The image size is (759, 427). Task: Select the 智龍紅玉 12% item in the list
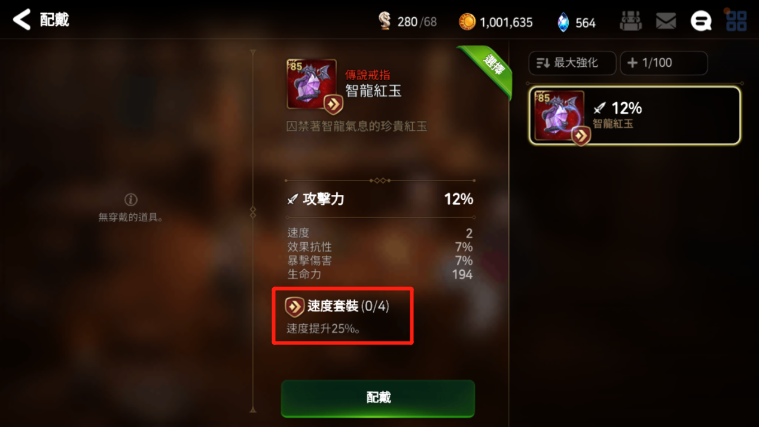pos(635,115)
